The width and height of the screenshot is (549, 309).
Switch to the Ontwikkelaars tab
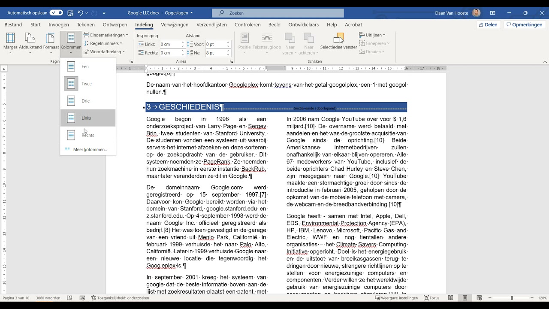pyautogui.click(x=304, y=25)
